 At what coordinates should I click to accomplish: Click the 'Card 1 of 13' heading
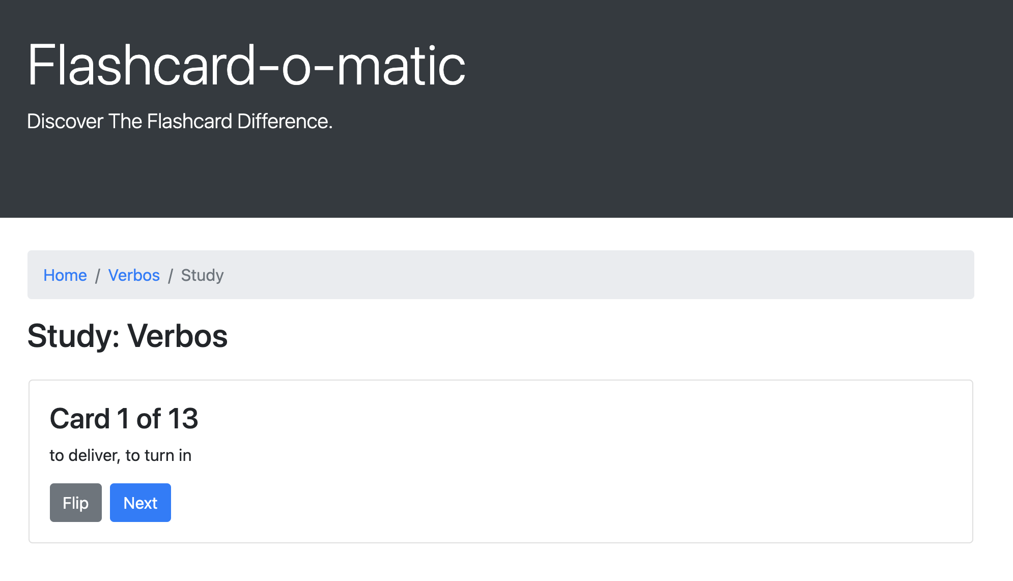124,418
